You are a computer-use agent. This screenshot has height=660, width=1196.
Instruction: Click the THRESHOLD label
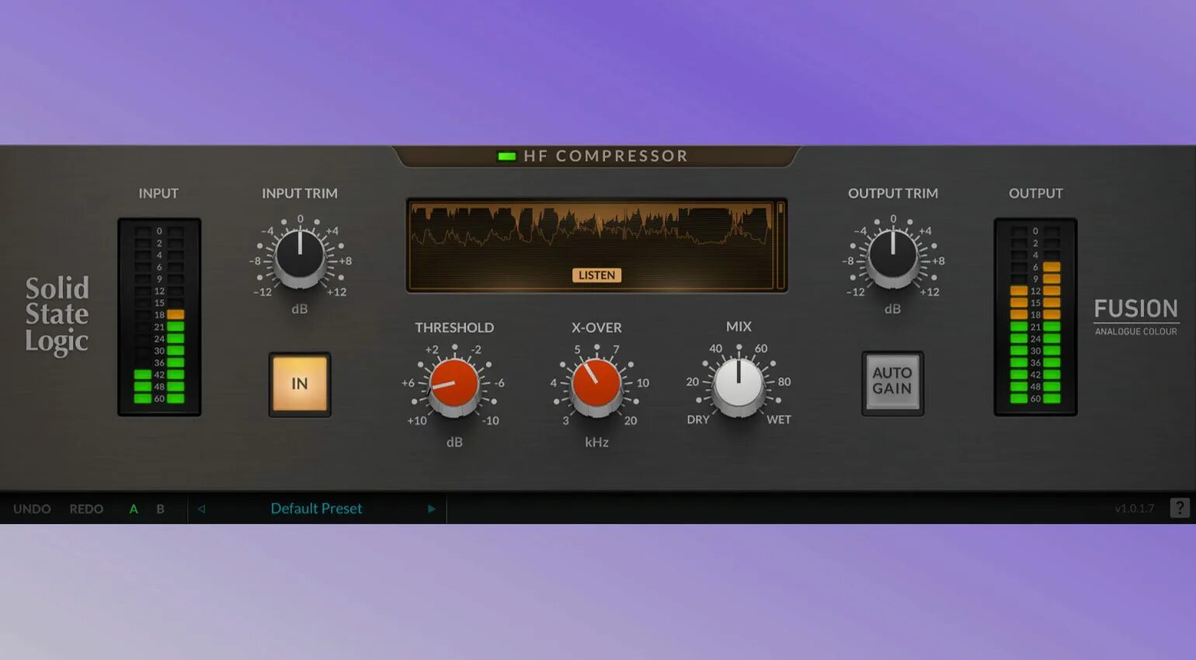coord(454,328)
